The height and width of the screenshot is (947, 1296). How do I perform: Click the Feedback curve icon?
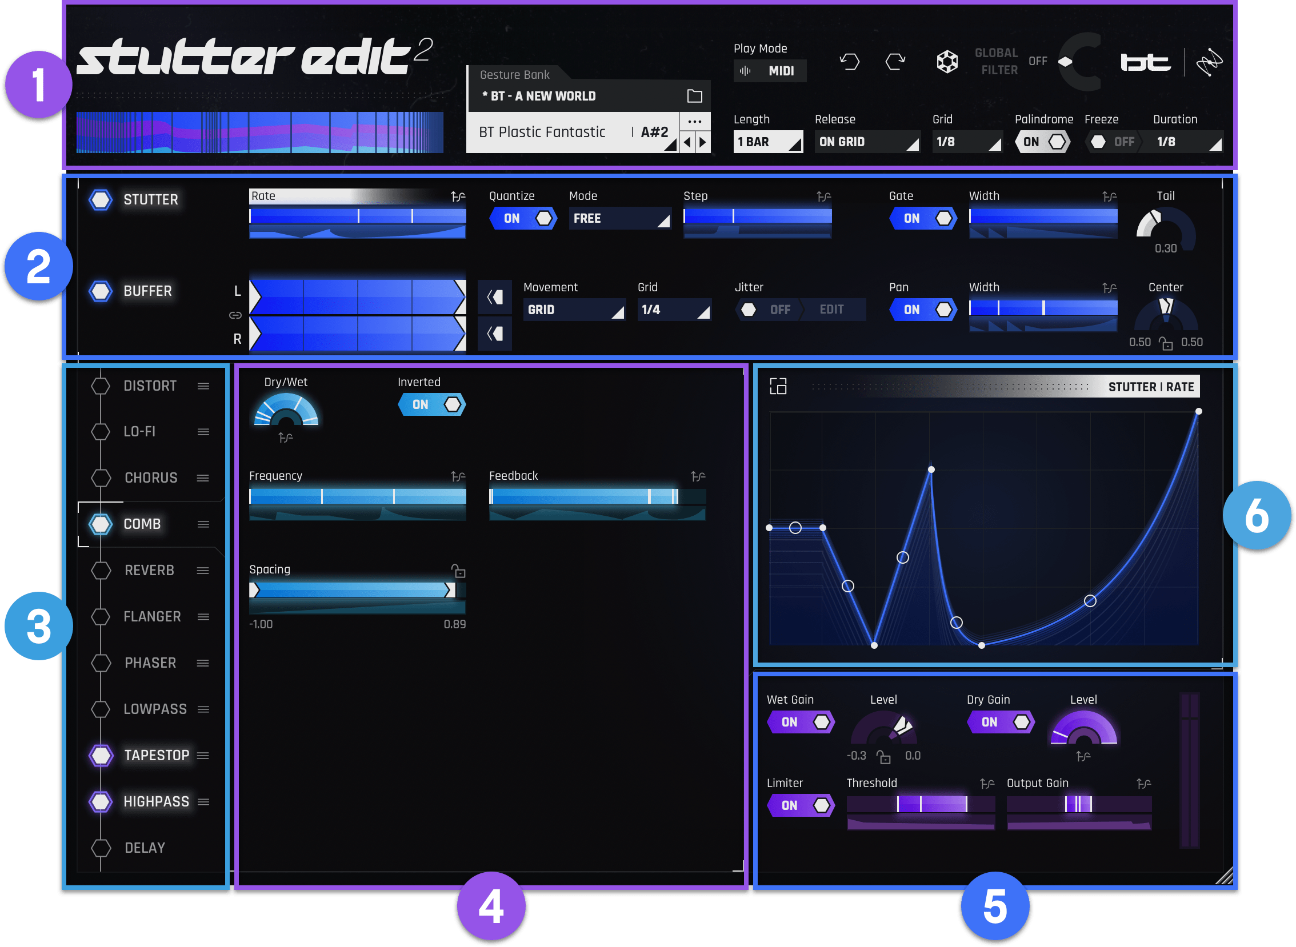coord(698,476)
